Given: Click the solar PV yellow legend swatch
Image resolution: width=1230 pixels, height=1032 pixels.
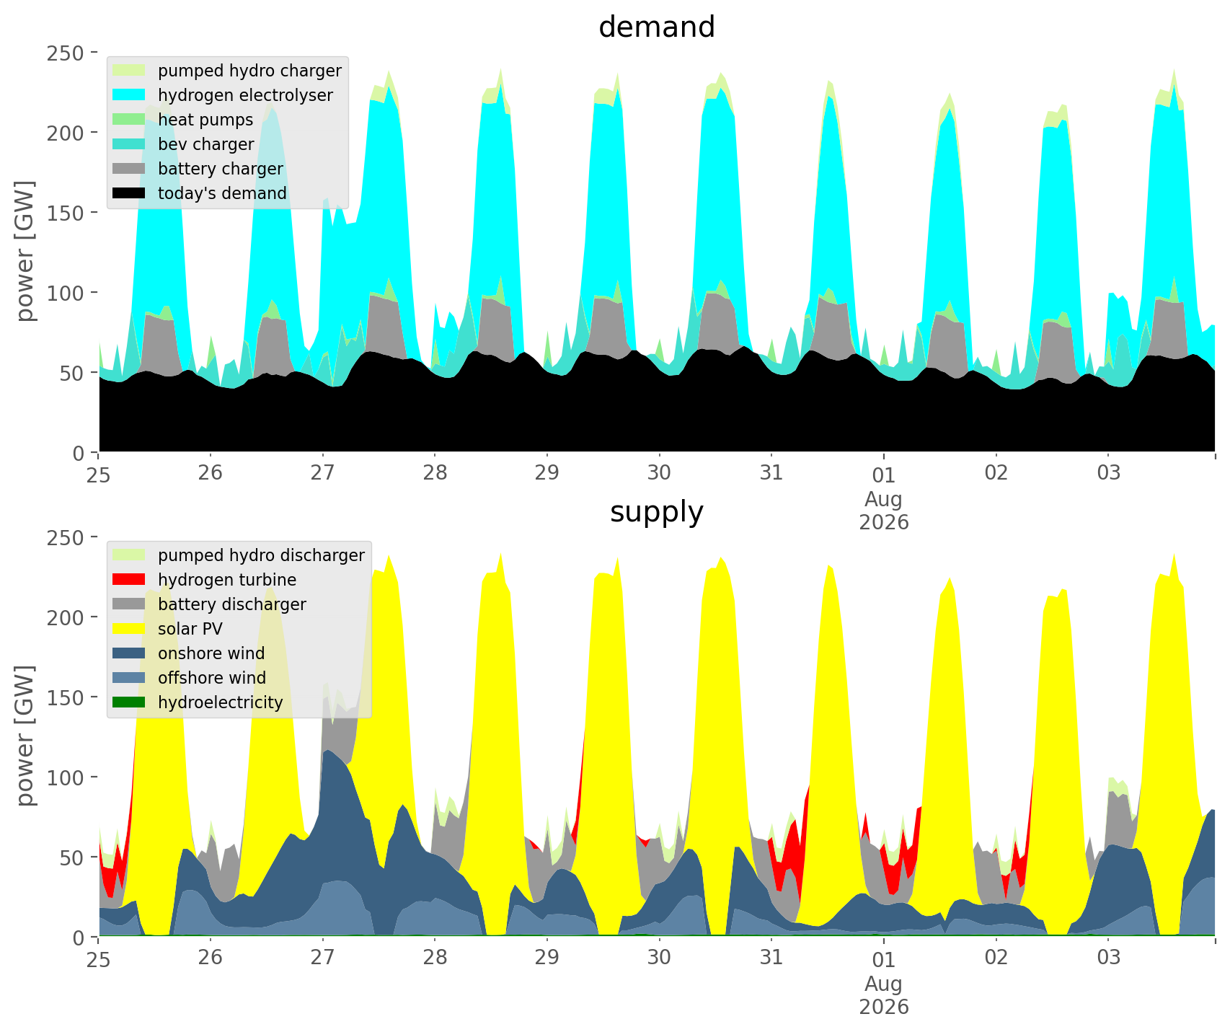Looking at the screenshot, I should coord(130,629).
